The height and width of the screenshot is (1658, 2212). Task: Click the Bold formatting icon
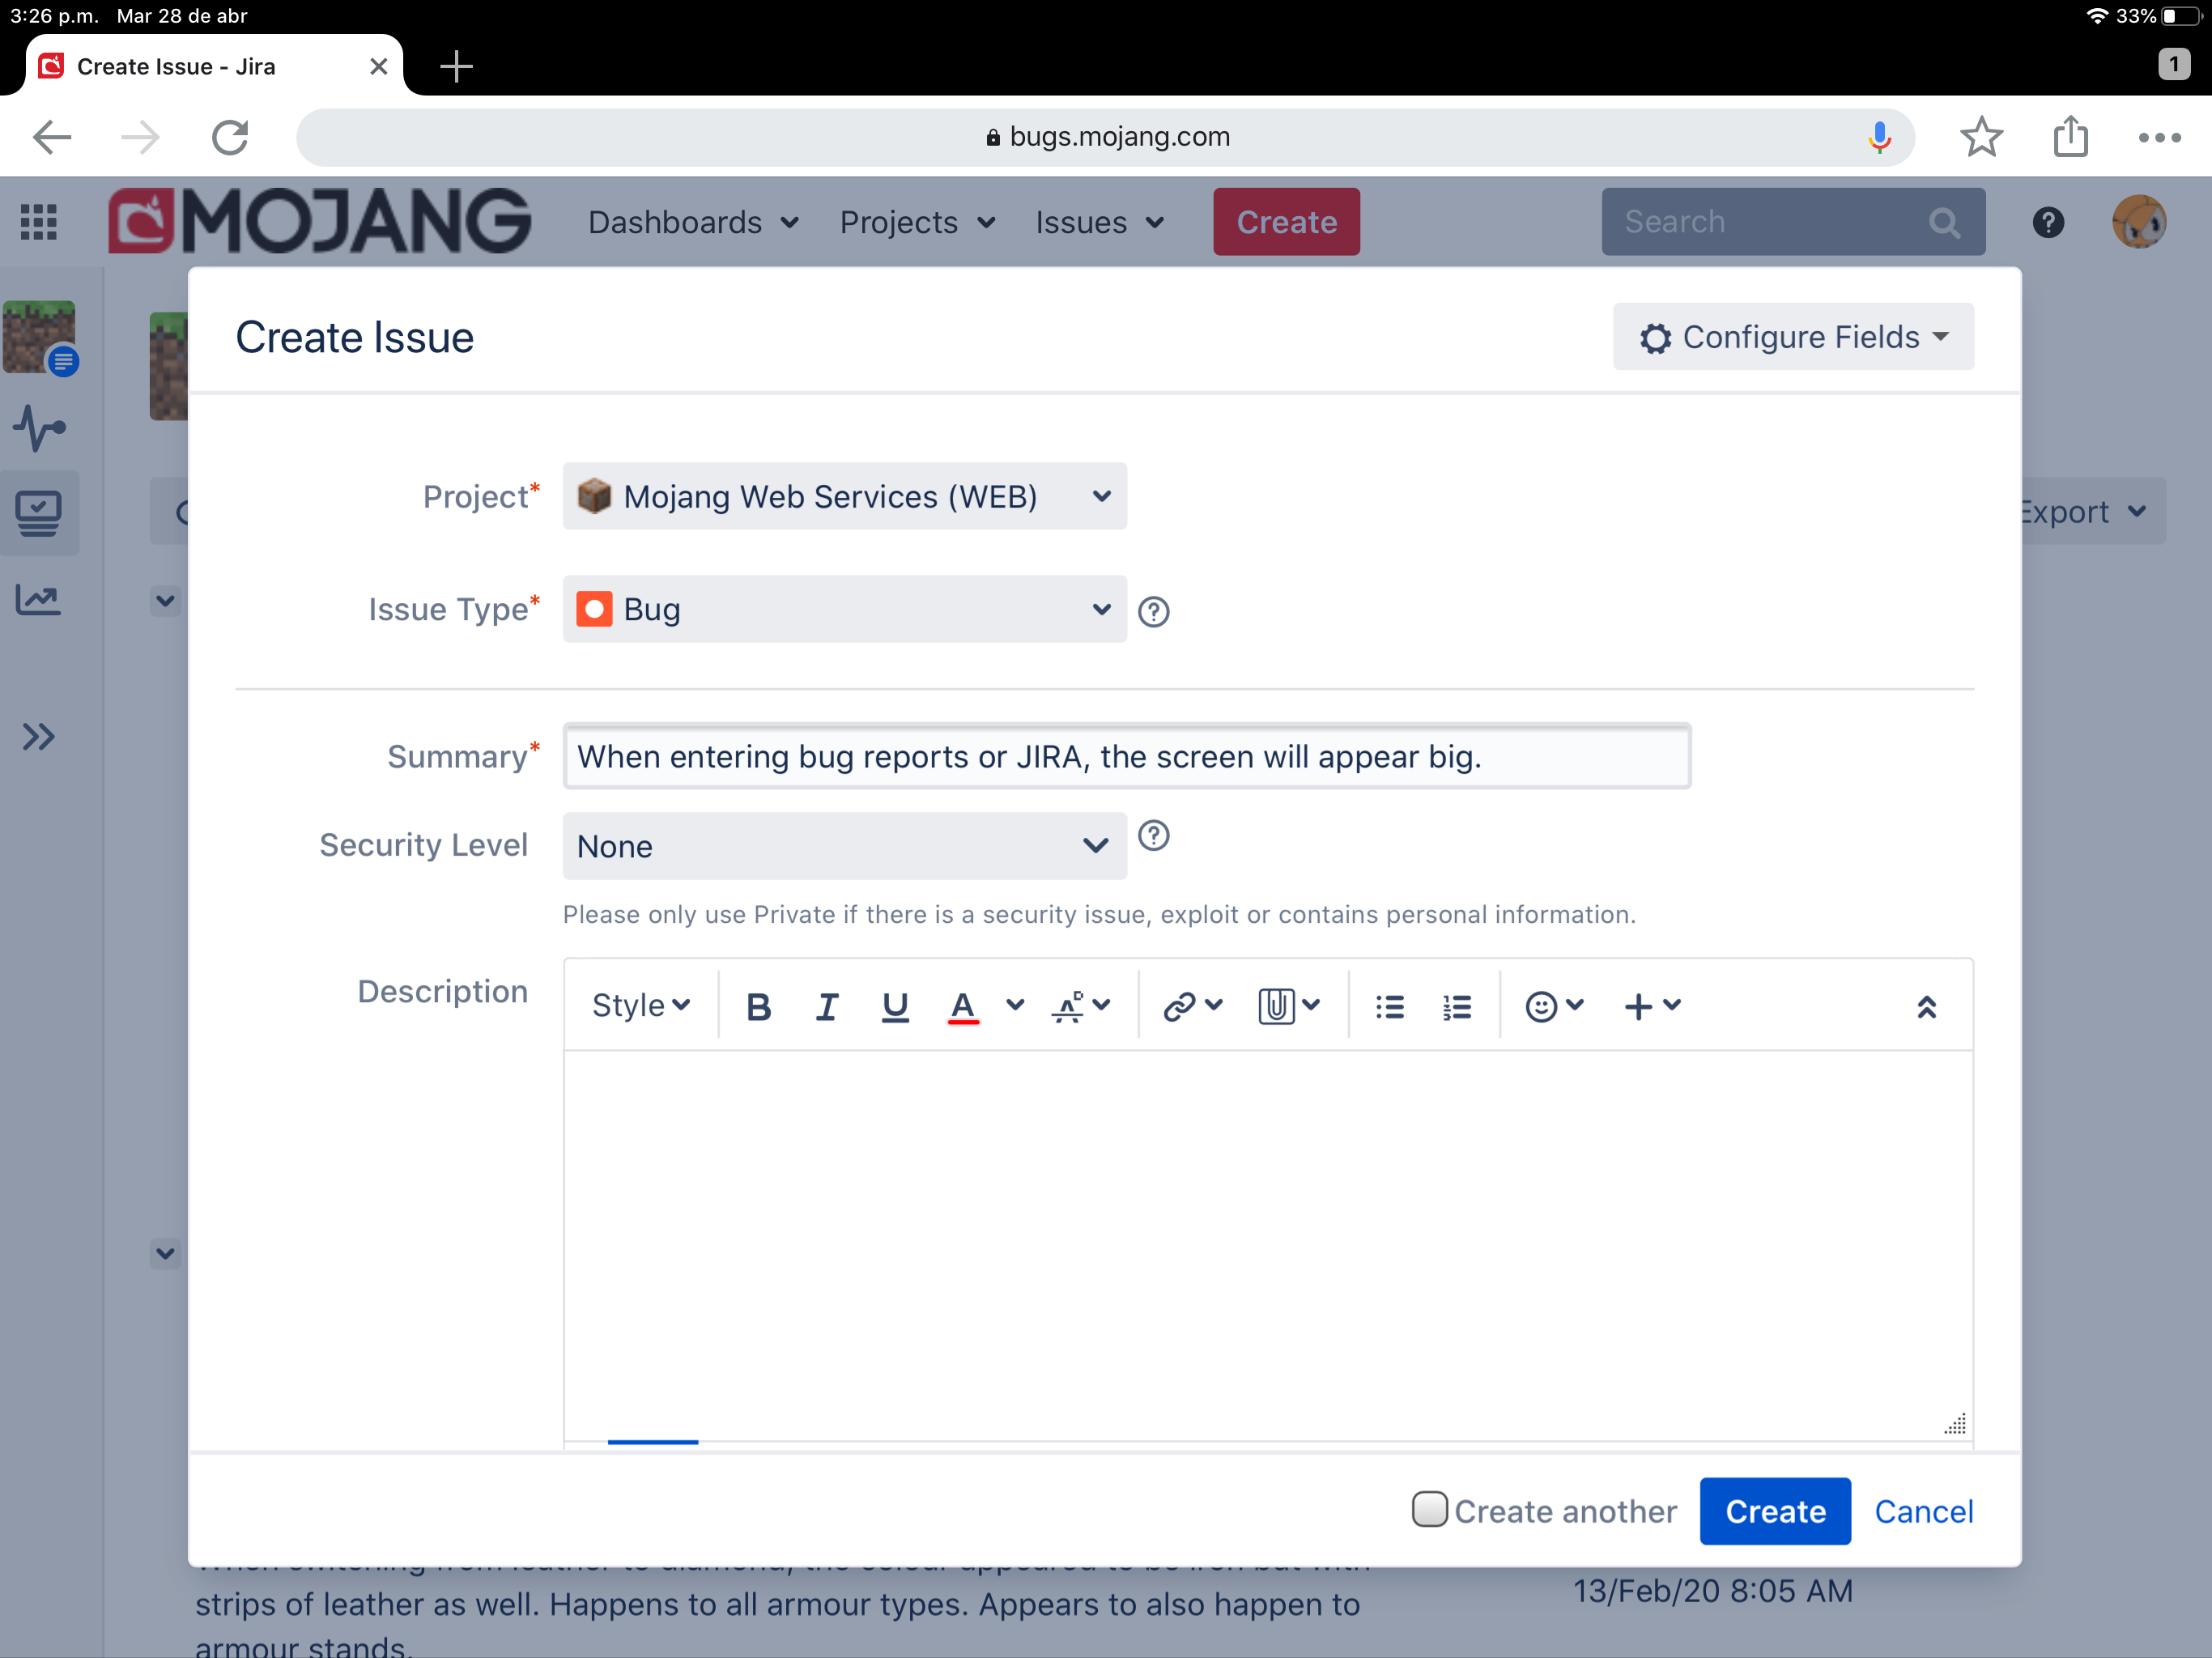[x=758, y=1006]
